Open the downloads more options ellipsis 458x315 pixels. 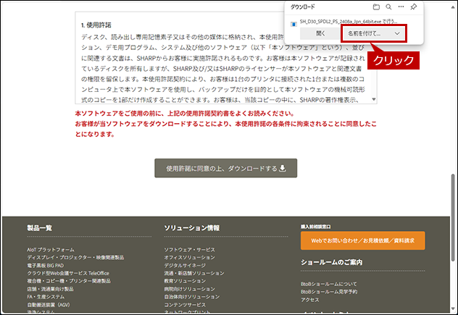401,7
